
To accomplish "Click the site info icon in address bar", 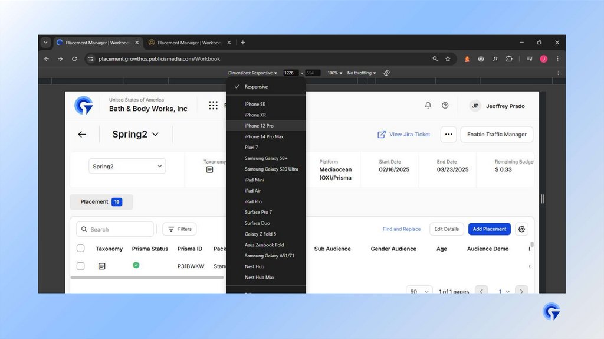I will pyautogui.click(x=91, y=59).
